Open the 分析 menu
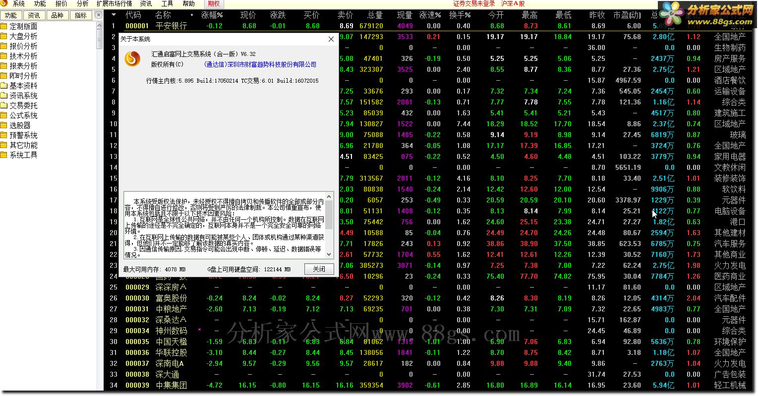 82,3
